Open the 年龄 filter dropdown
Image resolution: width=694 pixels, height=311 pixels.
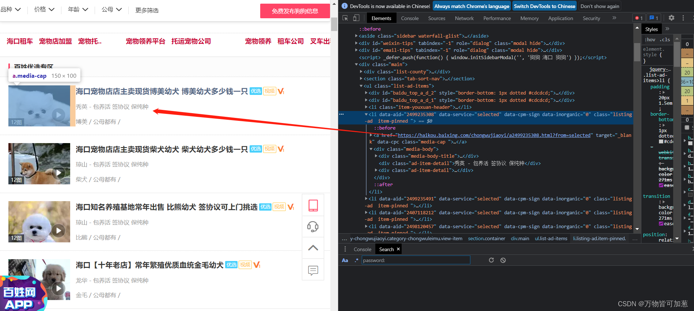(78, 9)
